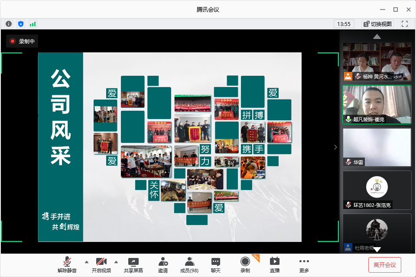Click the blue security shield icon
Viewport: 416px width, 277px height.
20,24
